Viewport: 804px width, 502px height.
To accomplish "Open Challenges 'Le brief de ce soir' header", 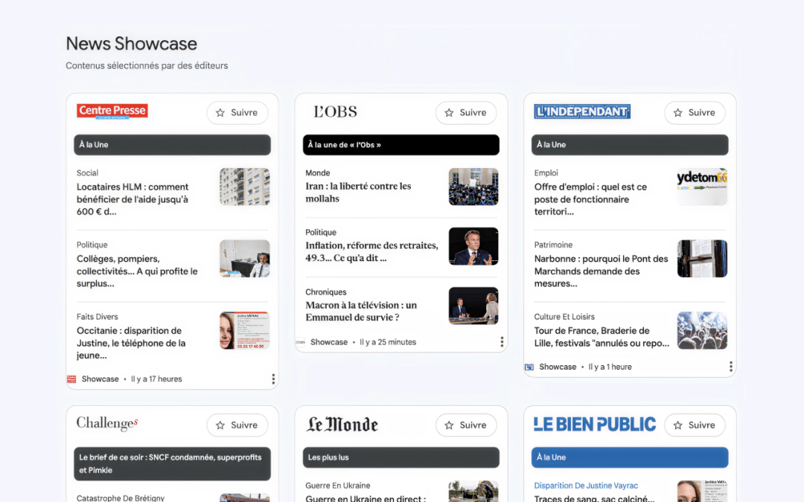I will [x=172, y=463].
